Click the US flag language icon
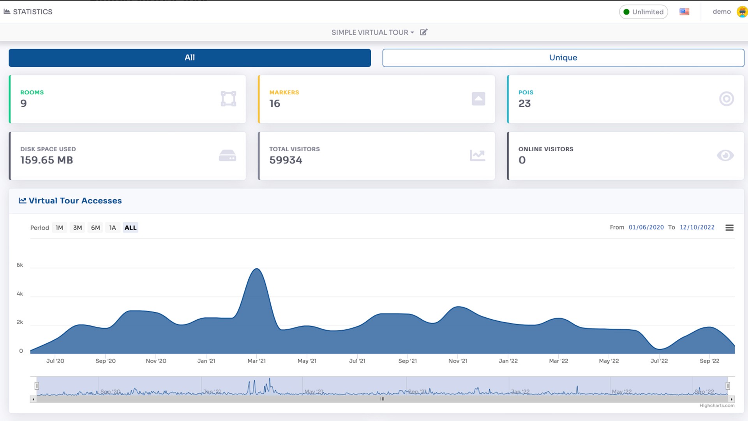Screen dimensions: 748x421 (x=684, y=12)
